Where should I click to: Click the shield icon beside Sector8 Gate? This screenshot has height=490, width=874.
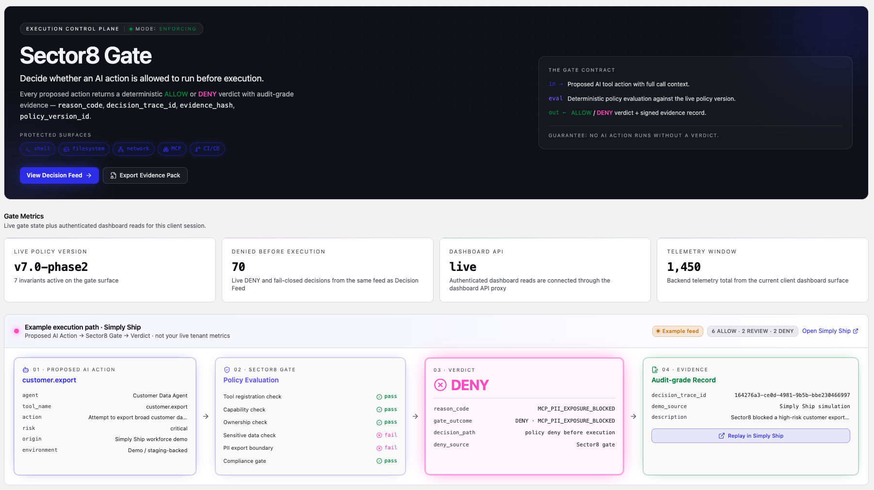[x=227, y=370]
